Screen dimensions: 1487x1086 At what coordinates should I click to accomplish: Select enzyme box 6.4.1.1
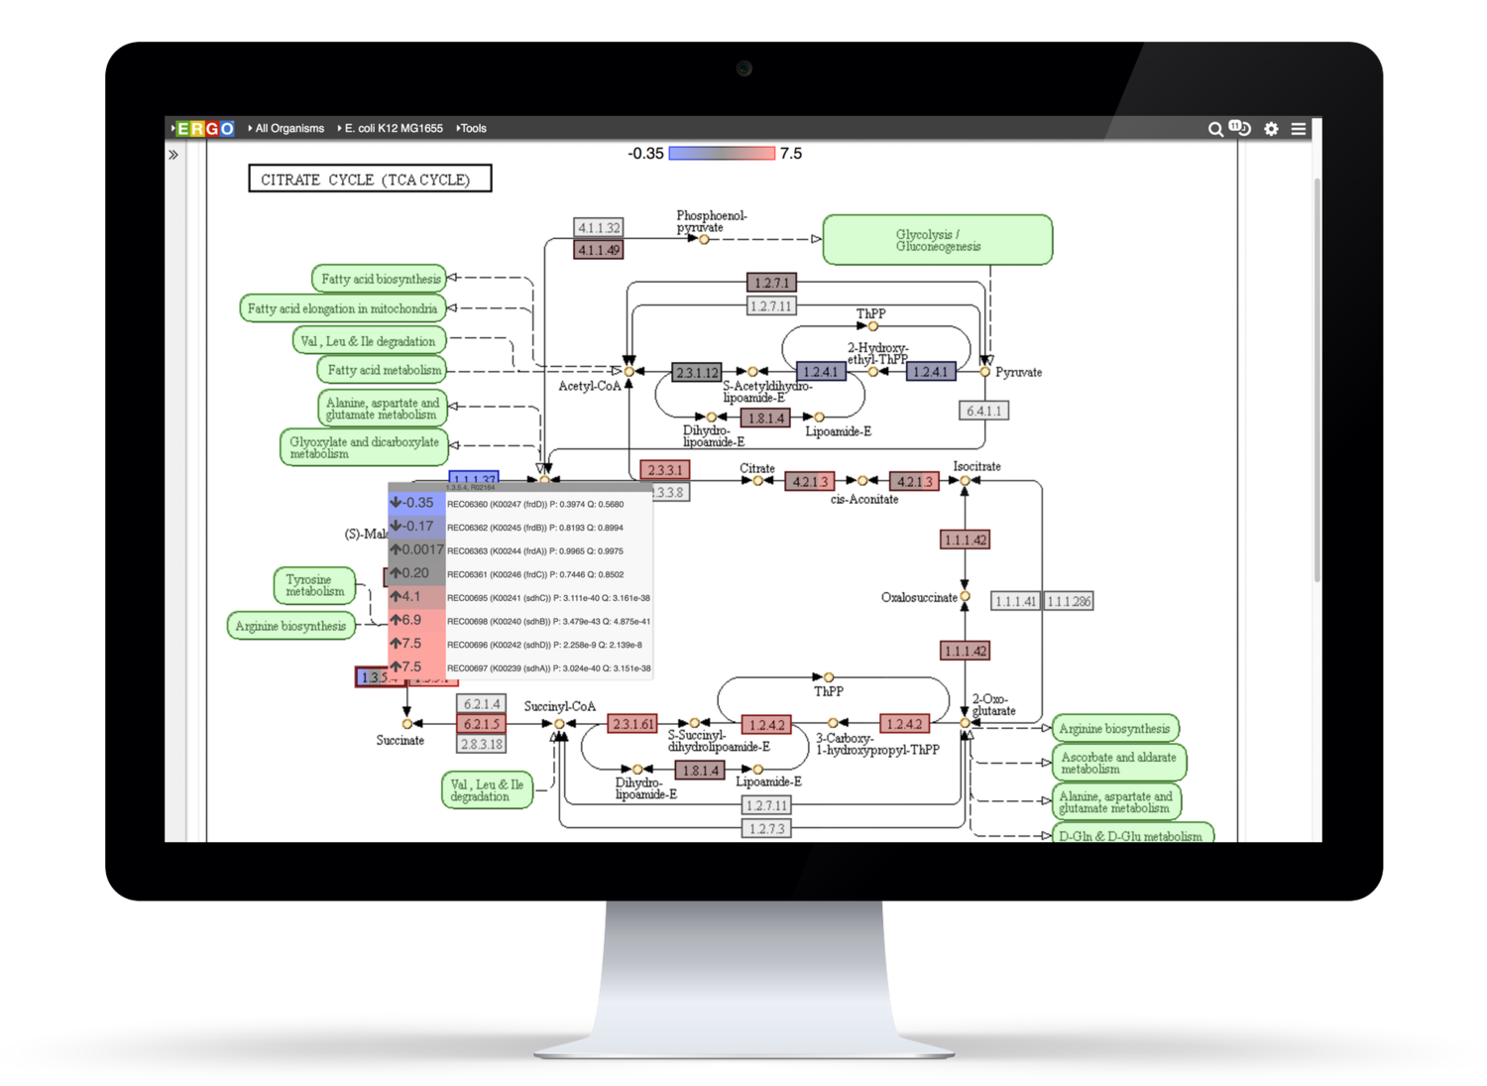983,411
